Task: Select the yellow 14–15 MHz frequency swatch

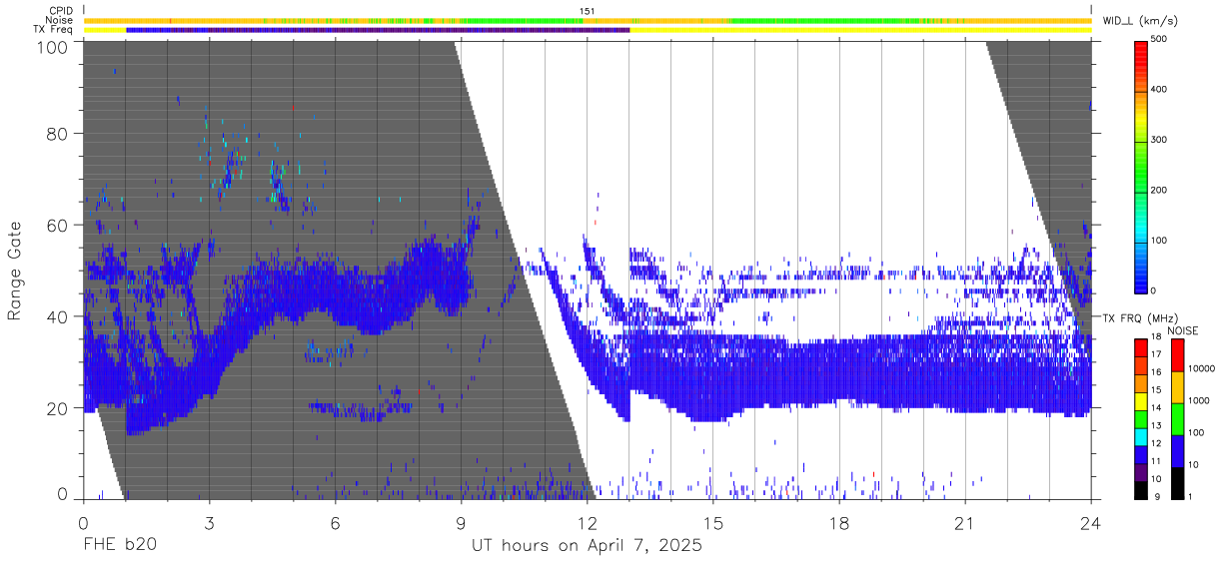Action: (1141, 400)
